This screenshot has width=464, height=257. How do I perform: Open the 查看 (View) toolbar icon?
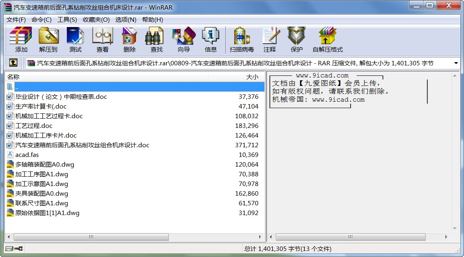pos(102,40)
